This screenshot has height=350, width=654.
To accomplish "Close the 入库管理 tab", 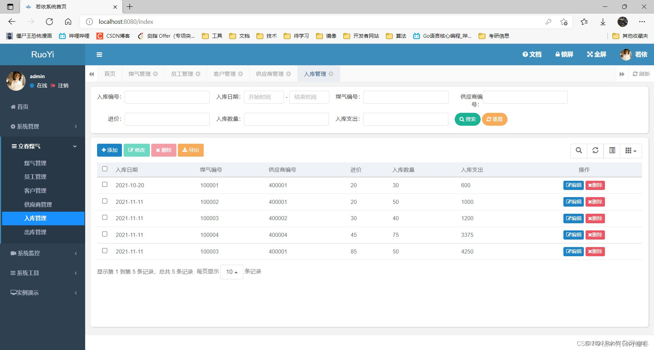I will coord(331,74).
